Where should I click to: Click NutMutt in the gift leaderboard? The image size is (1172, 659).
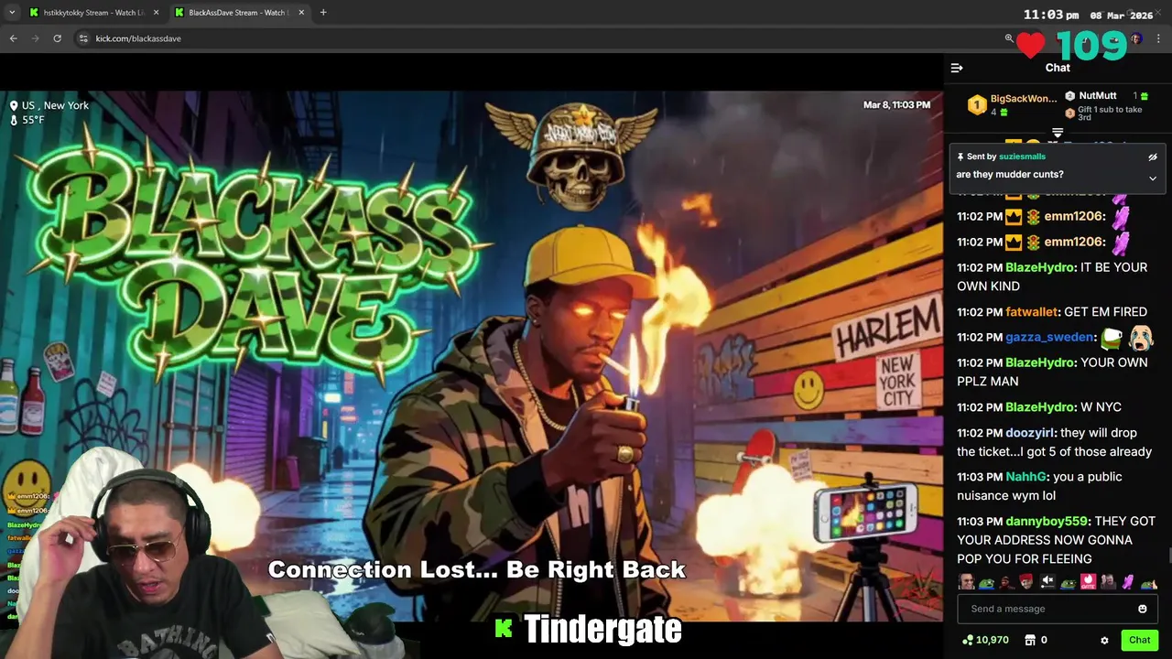[1097, 95]
